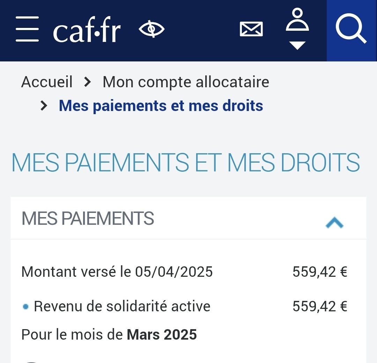The height and width of the screenshot is (363, 377).
Task: Open Mon compte allocataire breadcrumb
Action: [x=186, y=82]
